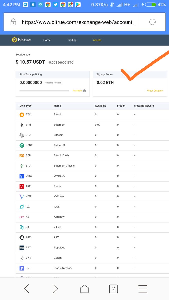The height and width of the screenshot is (300, 169).
Task: Click the Tronix name cell
Action: pos(58,186)
